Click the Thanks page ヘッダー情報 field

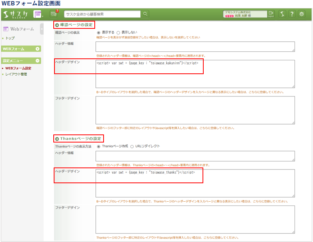195,156
